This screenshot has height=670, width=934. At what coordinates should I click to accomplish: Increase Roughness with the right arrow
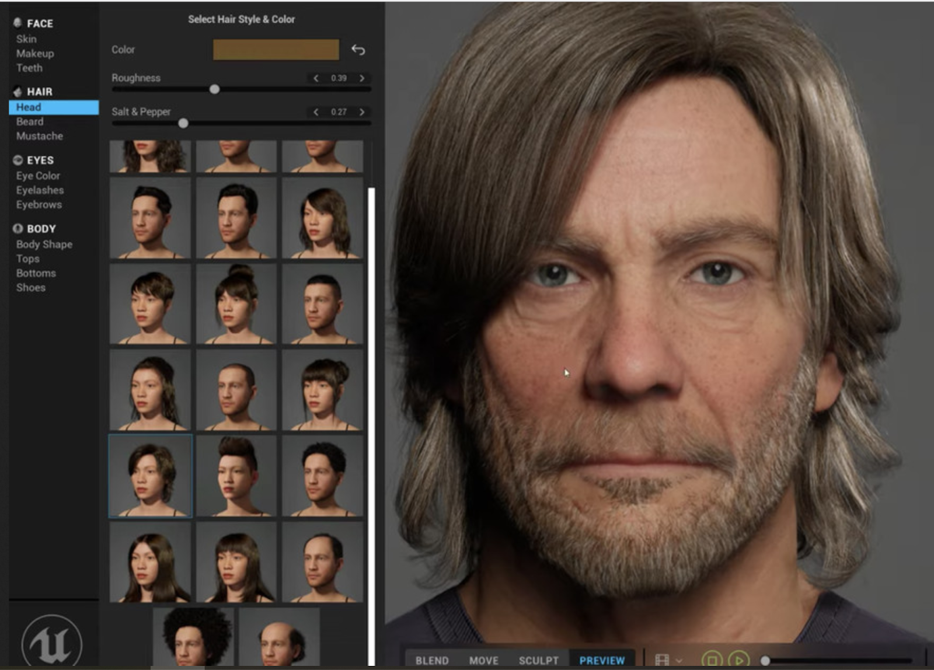click(362, 78)
